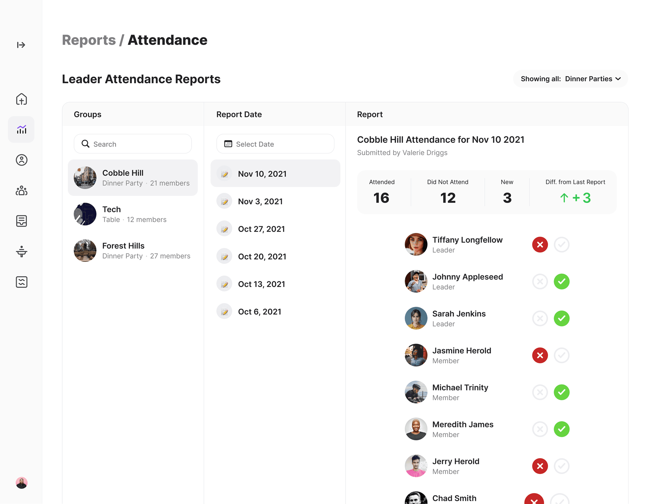The height and width of the screenshot is (504, 672).
Task: Open the reports chart icon in sidebar
Action: coord(21,129)
